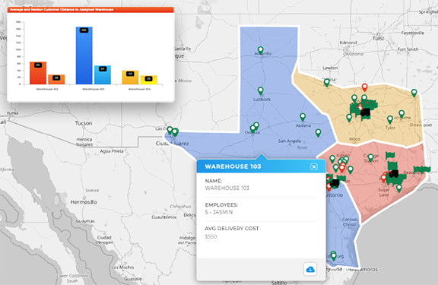
Task: Click the 'Corpus Christi' map label
Action: pos(350,222)
